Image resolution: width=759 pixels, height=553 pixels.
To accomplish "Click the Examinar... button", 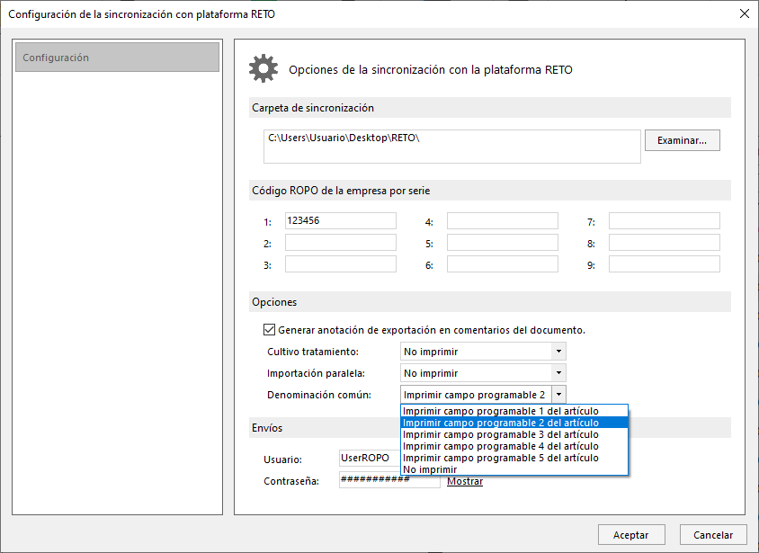I will coord(682,140).
